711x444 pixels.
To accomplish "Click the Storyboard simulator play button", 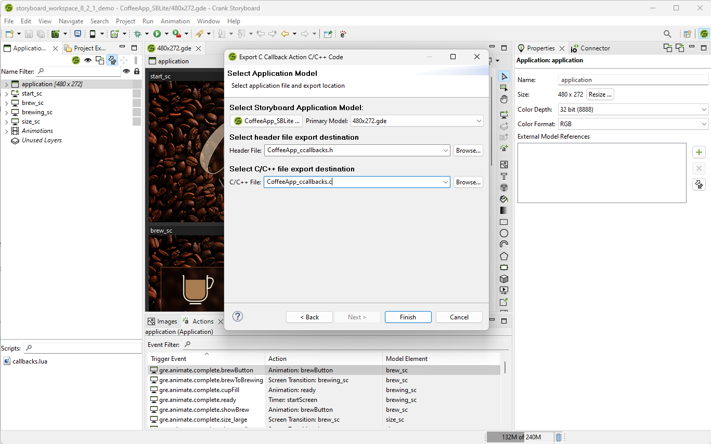I will click(157, 34).
